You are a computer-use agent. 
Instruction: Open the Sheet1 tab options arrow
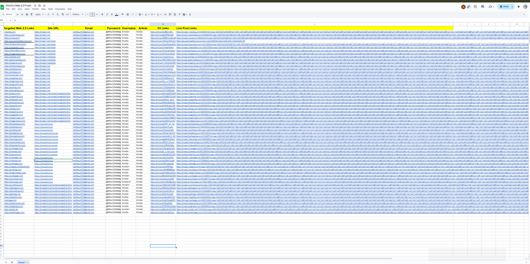point(27,262)
